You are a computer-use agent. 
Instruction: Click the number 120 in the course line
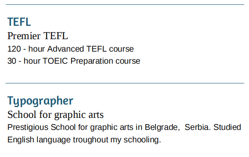14,49
